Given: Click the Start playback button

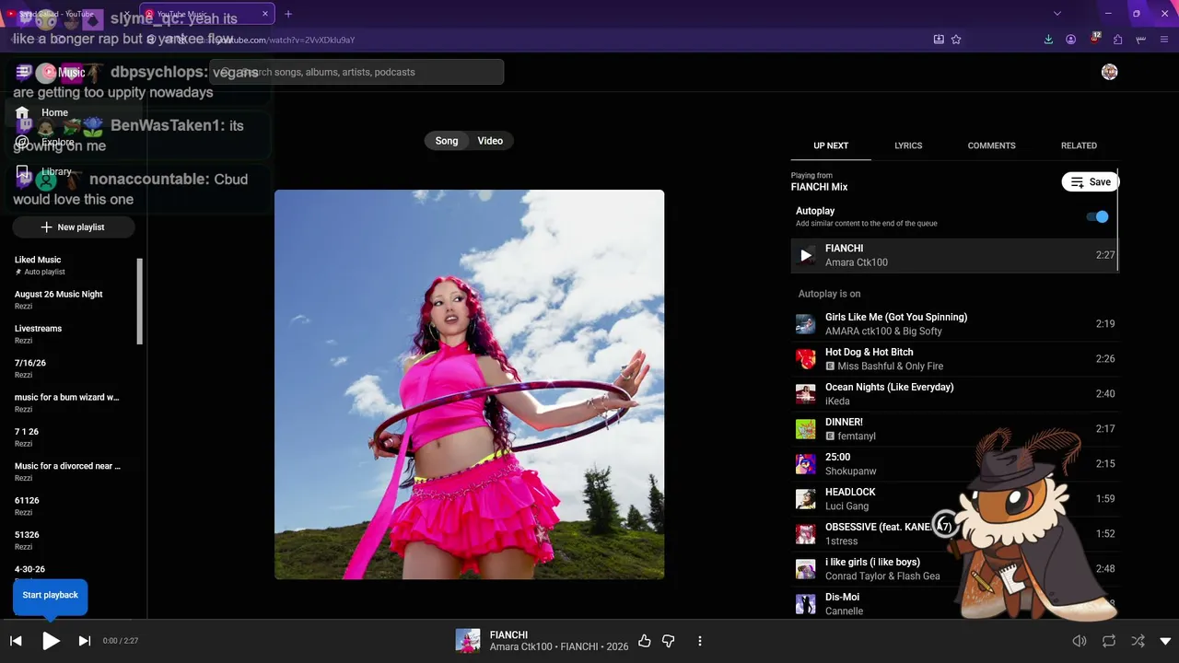Looking at the screenshot, I should click(51, 596).
